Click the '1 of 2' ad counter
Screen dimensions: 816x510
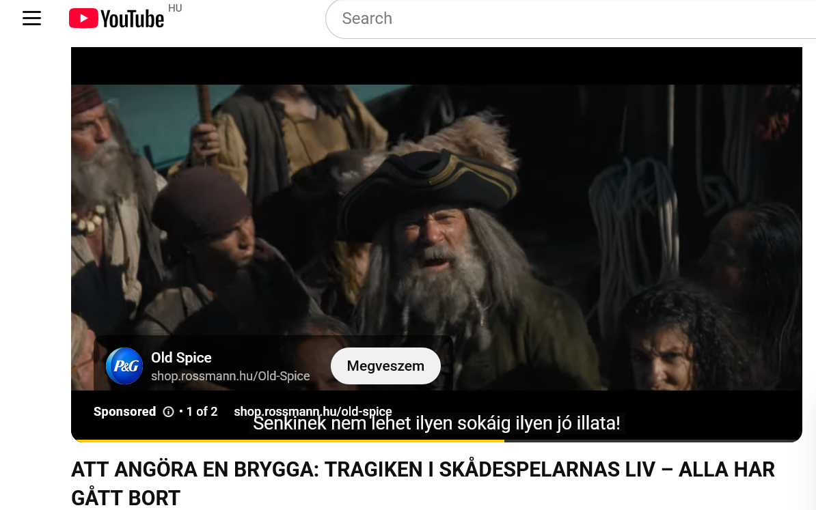(x=202, y=412)
